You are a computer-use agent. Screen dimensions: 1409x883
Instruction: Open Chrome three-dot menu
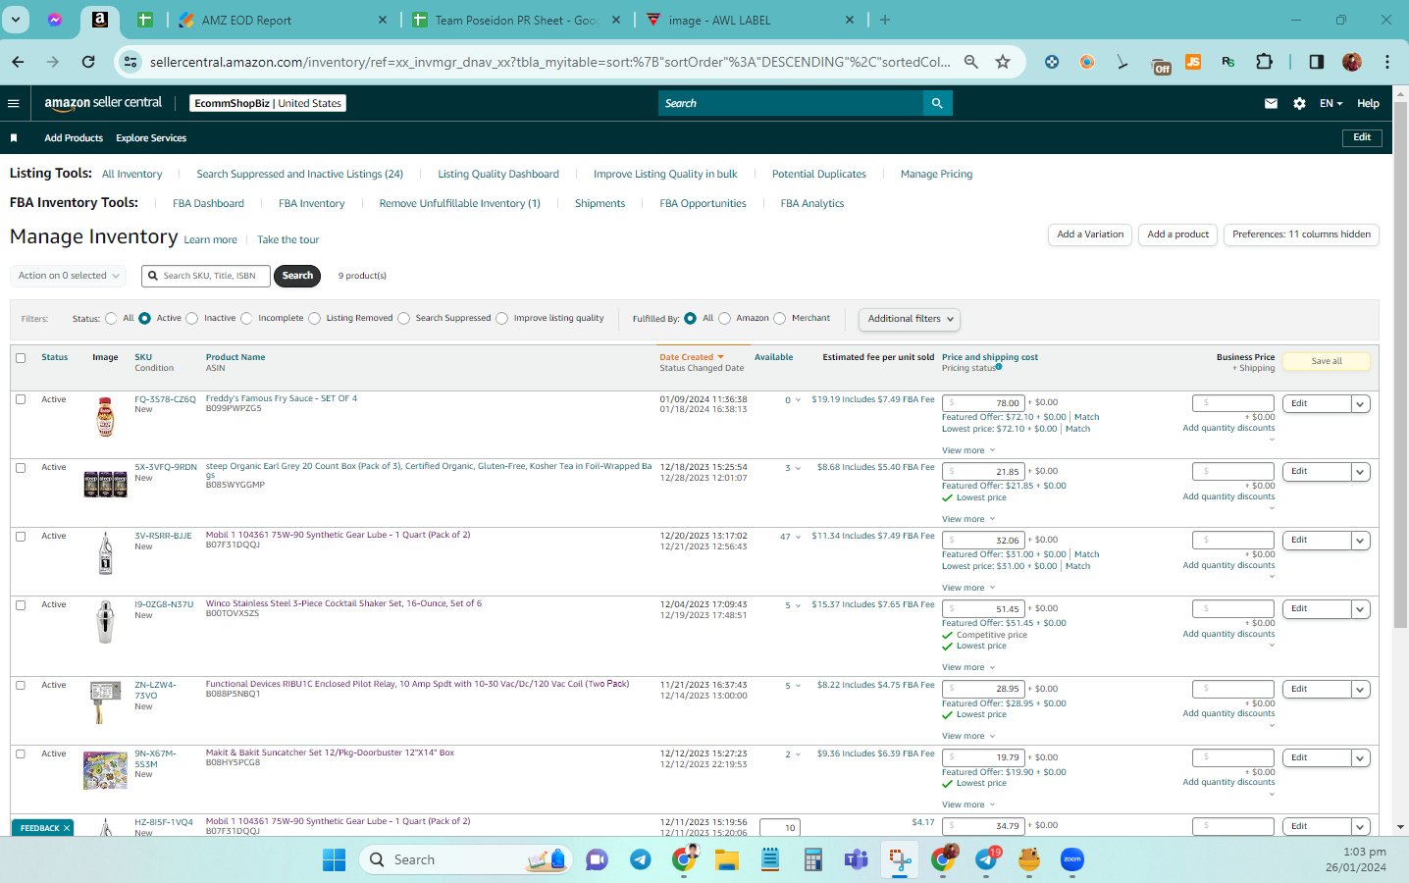[1387, 62]
